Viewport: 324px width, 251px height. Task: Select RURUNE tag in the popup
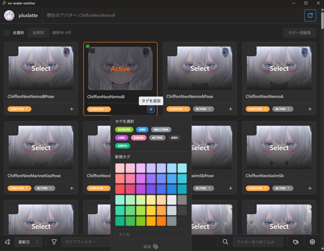(124, 129)
